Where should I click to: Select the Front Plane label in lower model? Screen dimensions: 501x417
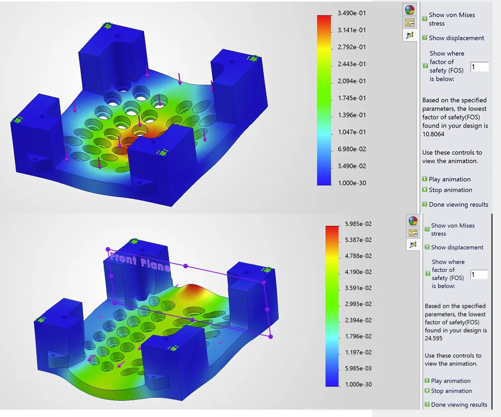(139, 262)
